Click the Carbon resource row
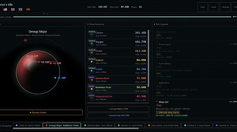The width and height of the screenshot is (237, 132). 117,34
